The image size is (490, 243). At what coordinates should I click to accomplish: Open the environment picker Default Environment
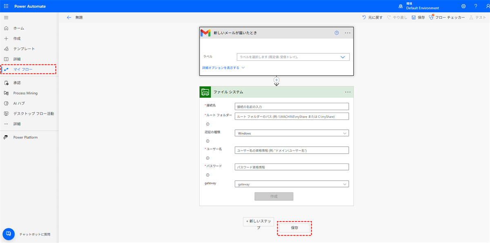coord(419,6)
